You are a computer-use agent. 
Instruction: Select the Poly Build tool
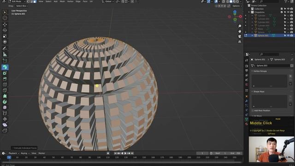[x=5, y=96]
